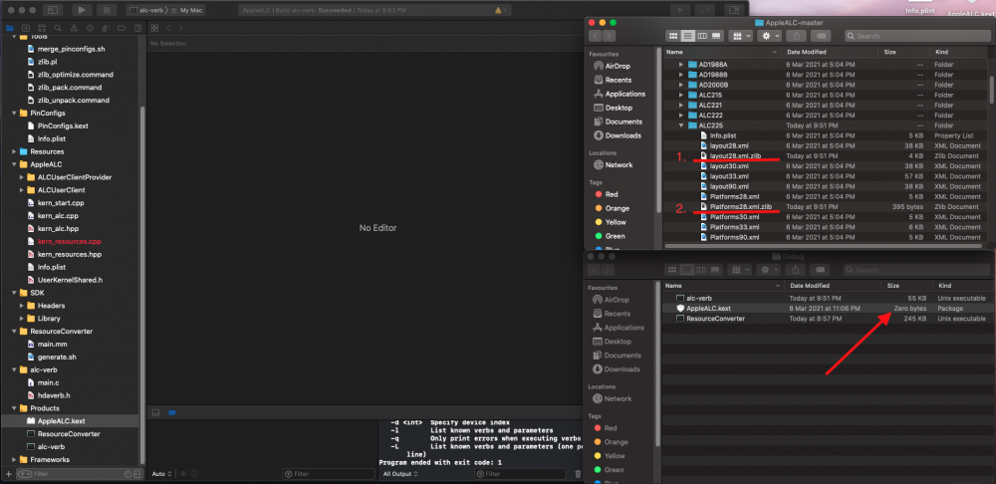Open the All Output console dropdown

coord(399,474)
